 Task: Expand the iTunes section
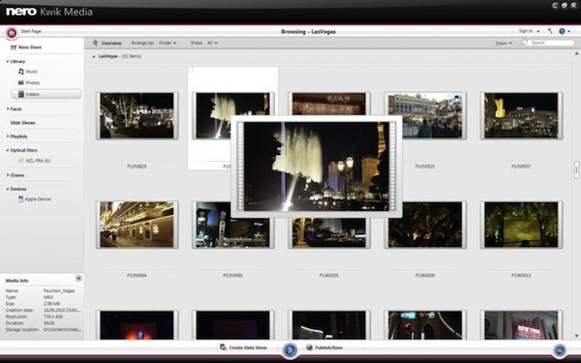pyautogui.click(x=8, y=175)
